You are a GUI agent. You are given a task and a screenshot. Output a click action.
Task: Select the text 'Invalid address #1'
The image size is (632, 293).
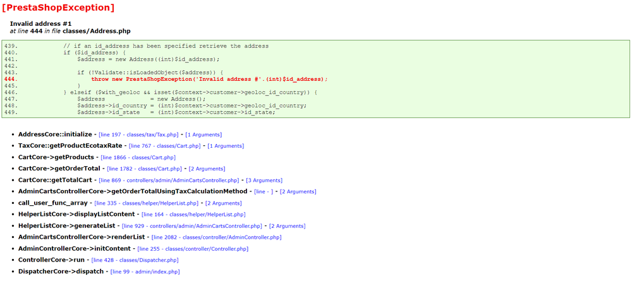click(x=40, y=24)
